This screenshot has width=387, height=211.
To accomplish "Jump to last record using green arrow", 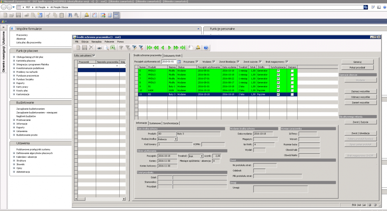I will (x=183, y=48).
